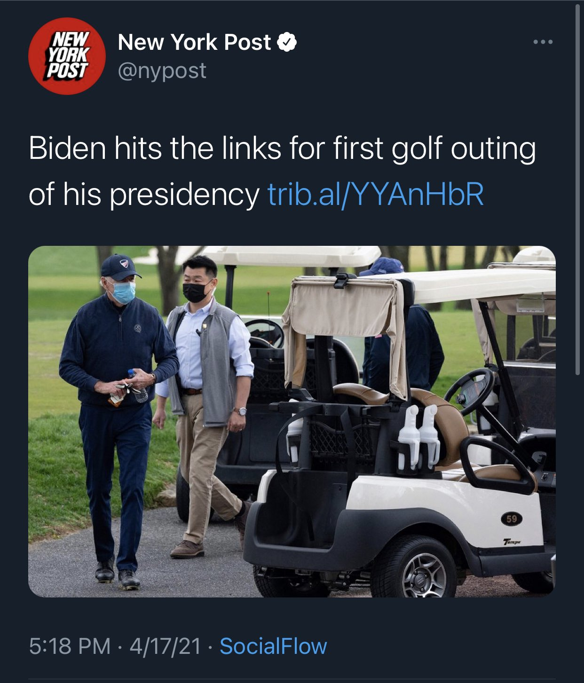The height and width of the screenshot is (683, 584).
Task: Click the 4/17/21 date text
Action: (x=165, y=646)
